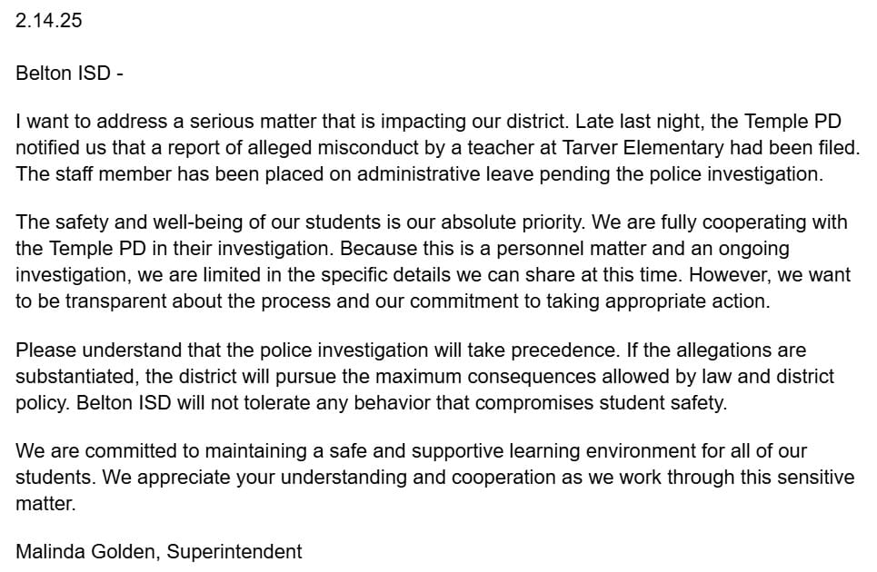Click the word "matter." on its own line

[45, 503]
